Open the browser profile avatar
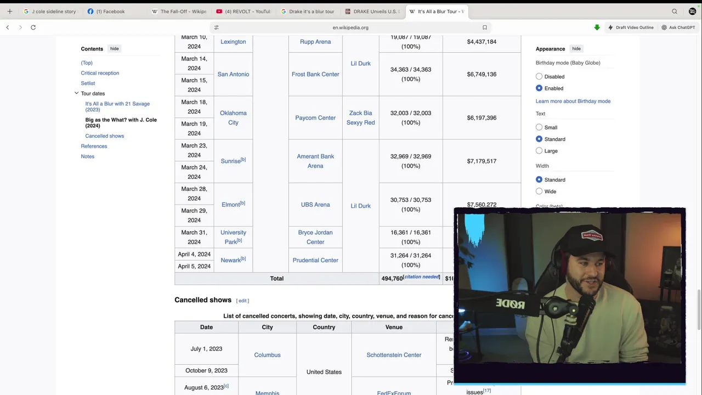The height and width of the screenshot is (395, 702). [x=692, y=11]
